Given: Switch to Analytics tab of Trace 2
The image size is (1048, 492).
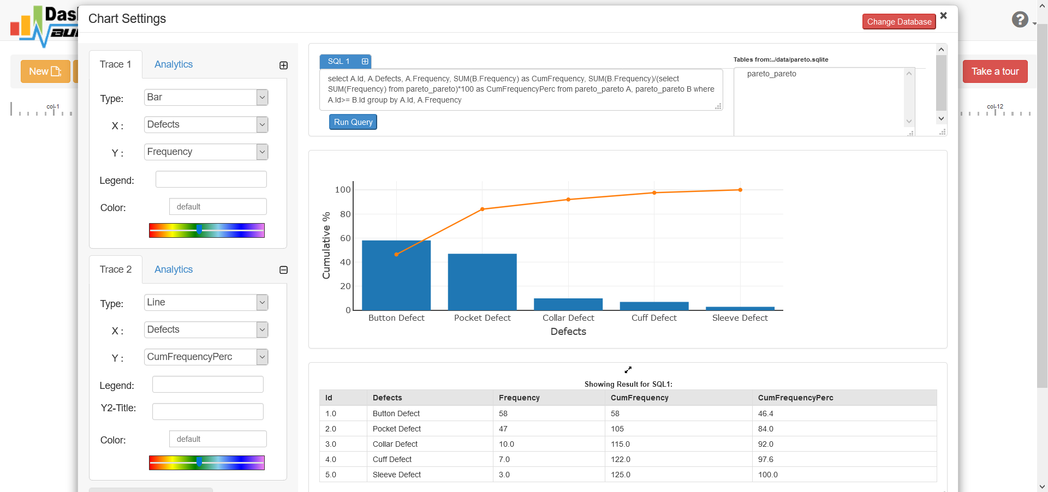Looking at the screenshot, I should tap(174, 269).
